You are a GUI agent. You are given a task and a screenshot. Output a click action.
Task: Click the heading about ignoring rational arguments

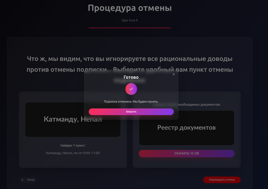click(130, 64)
